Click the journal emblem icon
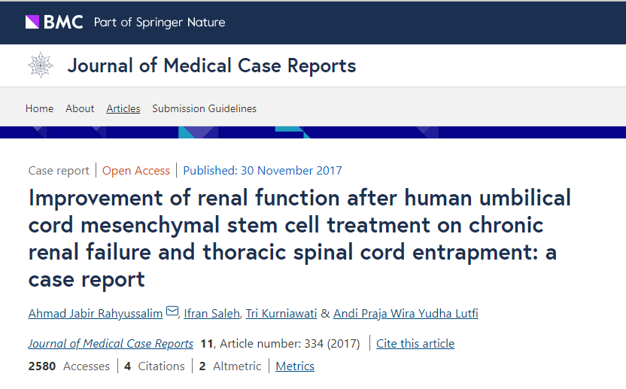 pyautogui.click(x=41, y=65)
